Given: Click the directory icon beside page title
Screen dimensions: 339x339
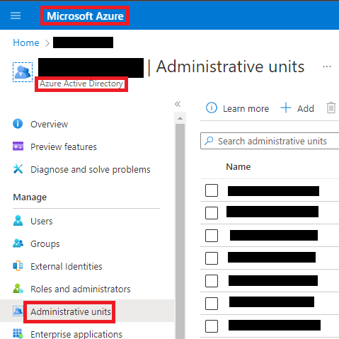Looking at the screenshot, I should click(23, 72).
